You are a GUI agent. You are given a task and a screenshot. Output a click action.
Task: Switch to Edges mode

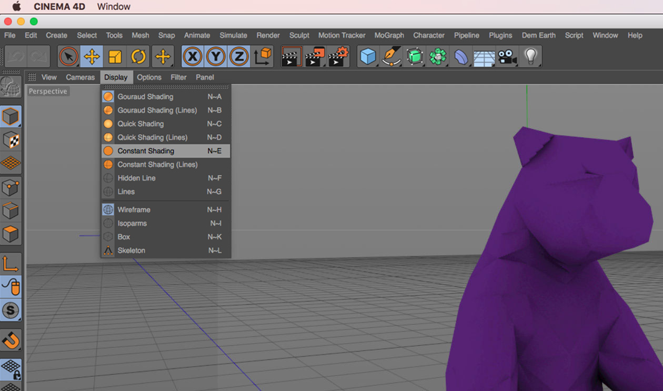11,210
